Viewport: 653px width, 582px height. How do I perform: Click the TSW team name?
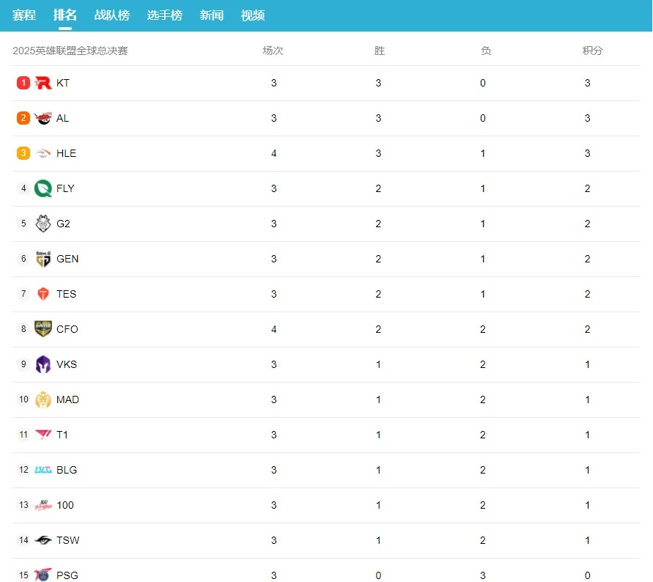[67, 540]
